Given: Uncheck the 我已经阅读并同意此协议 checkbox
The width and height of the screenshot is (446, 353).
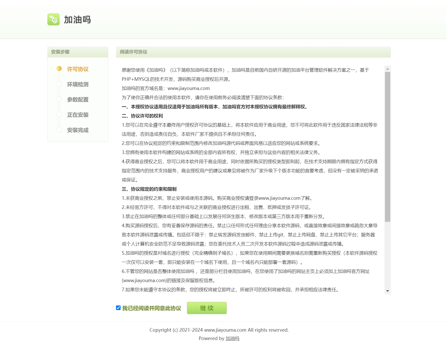Looking at the screenshot, I should coord(118,308).
